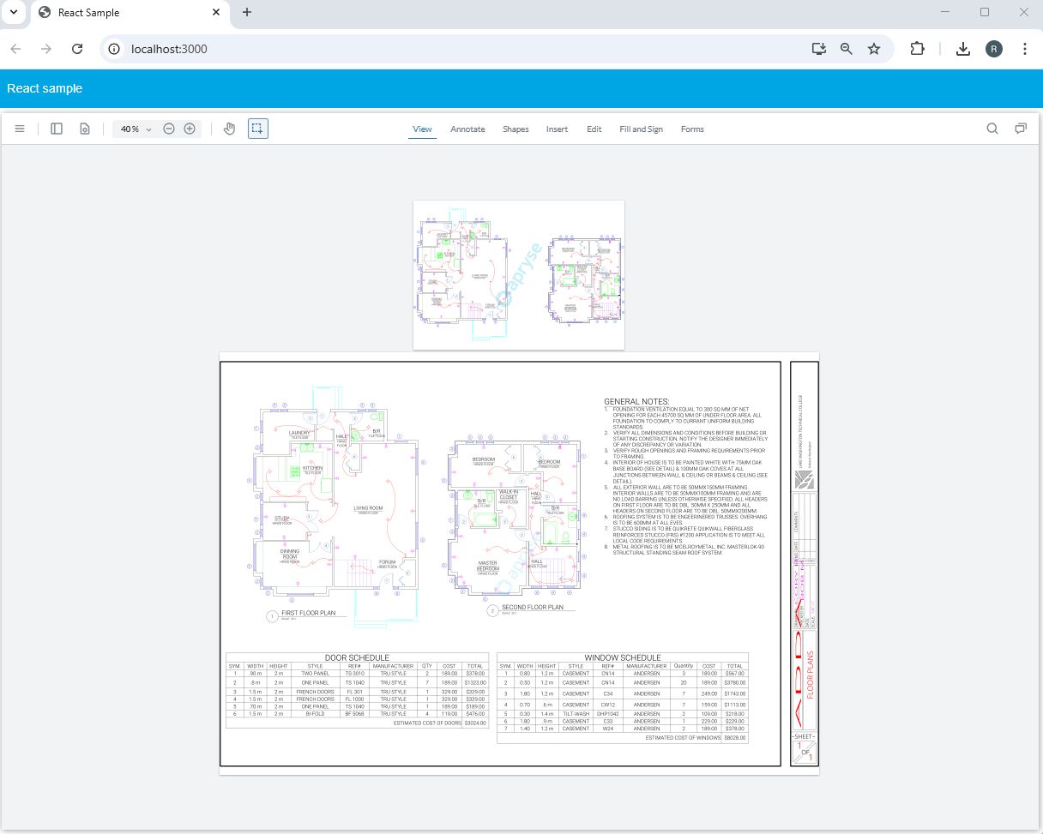Click the small first page floor plan thumbnail
The width and height of the screenshot is (1043, 834).
tap(519, 275)
